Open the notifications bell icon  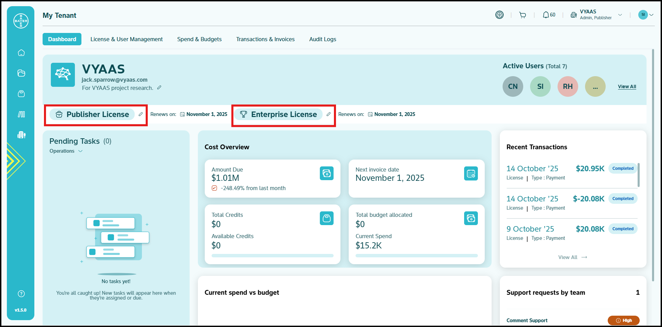546,15
